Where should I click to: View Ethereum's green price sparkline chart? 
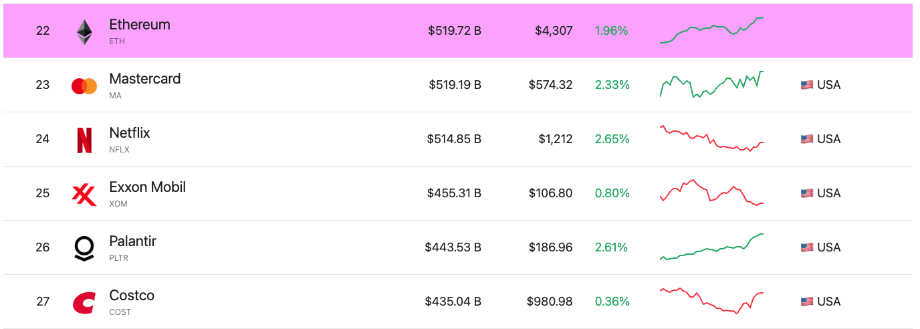click(x=711, y=30)
